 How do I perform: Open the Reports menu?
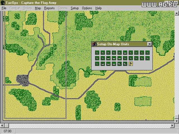point(50,8)
